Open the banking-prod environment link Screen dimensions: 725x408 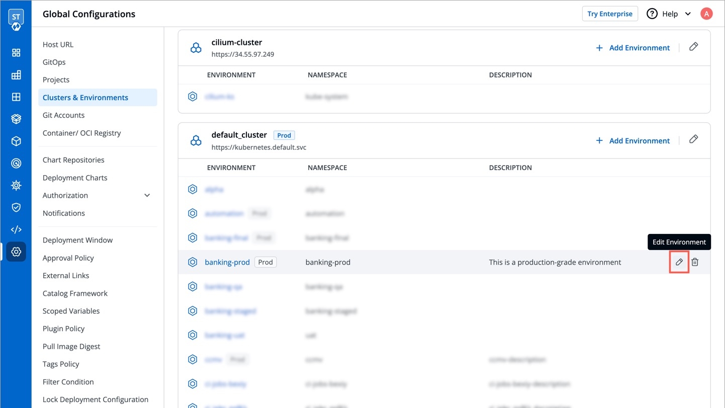tap(227, 262)
